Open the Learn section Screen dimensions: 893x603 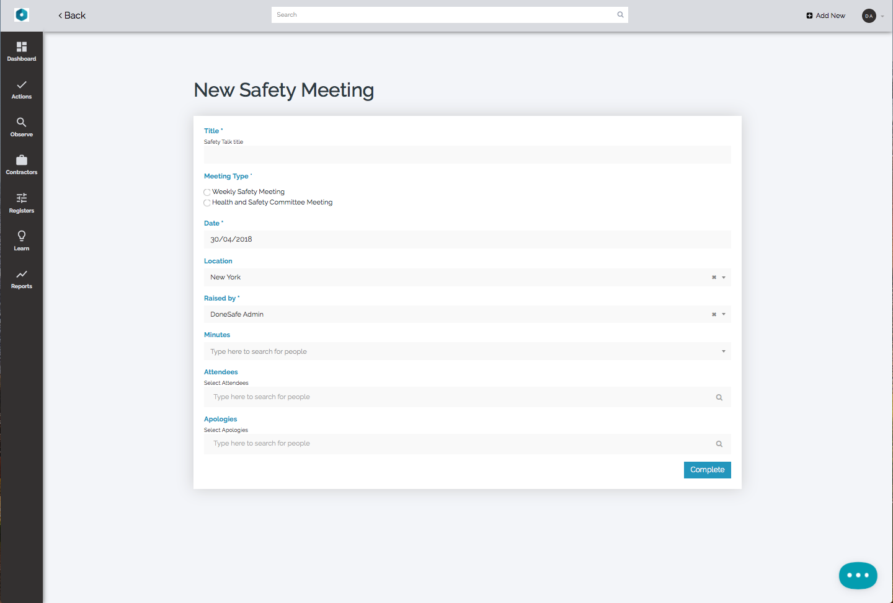tap(22, 240)
